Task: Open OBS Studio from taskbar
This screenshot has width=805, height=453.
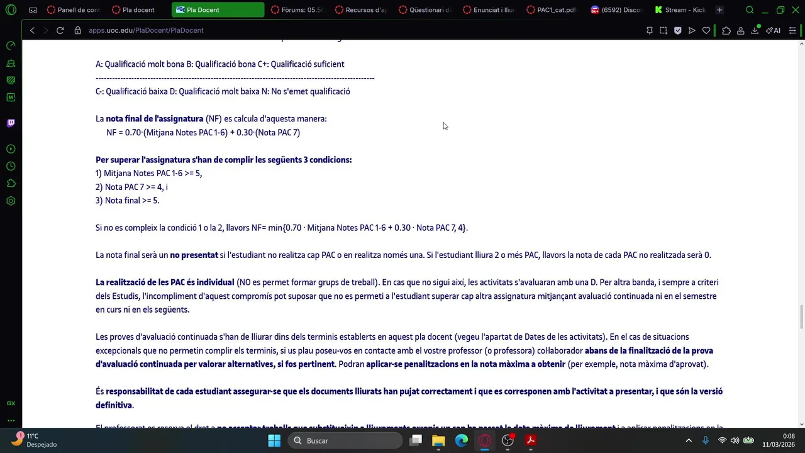Action: coord(508,440)
